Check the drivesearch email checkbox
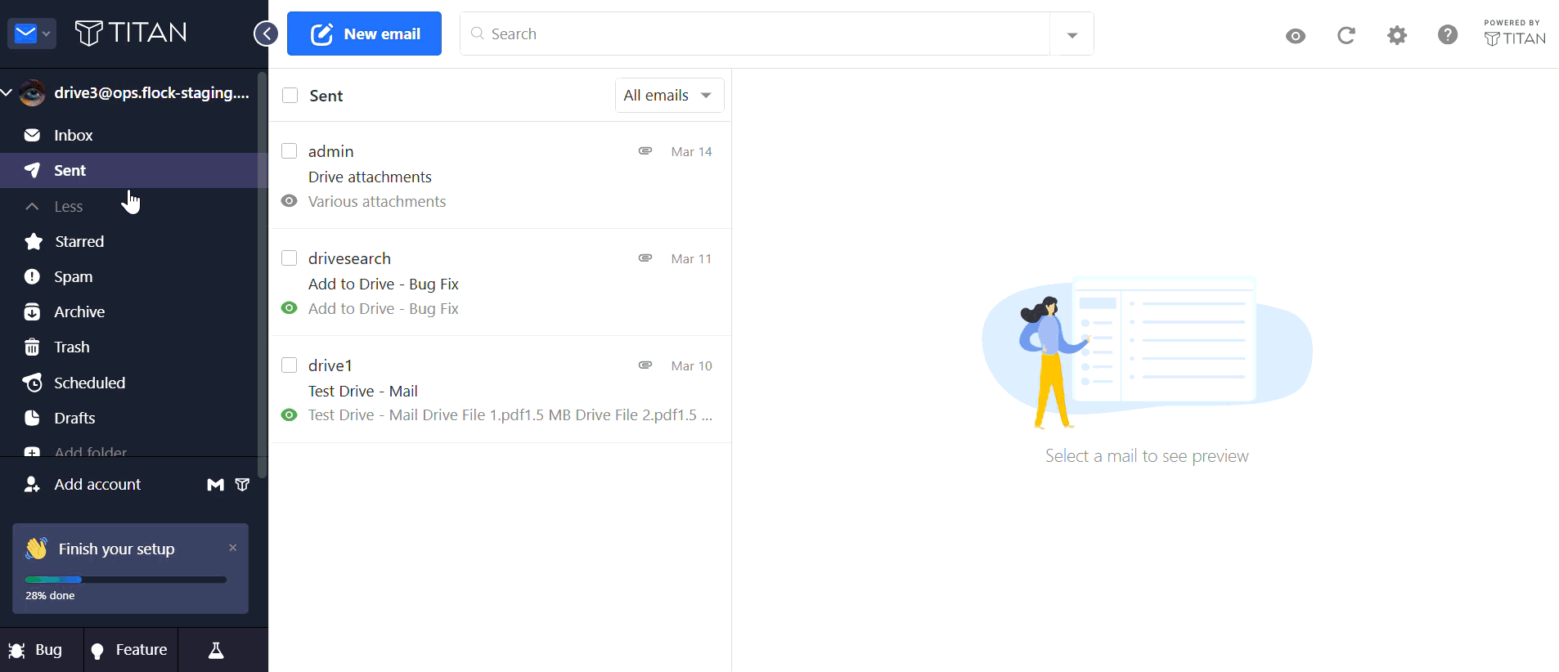The height and width of the screenshot is (672, 1559). click(x=289, y=258)
